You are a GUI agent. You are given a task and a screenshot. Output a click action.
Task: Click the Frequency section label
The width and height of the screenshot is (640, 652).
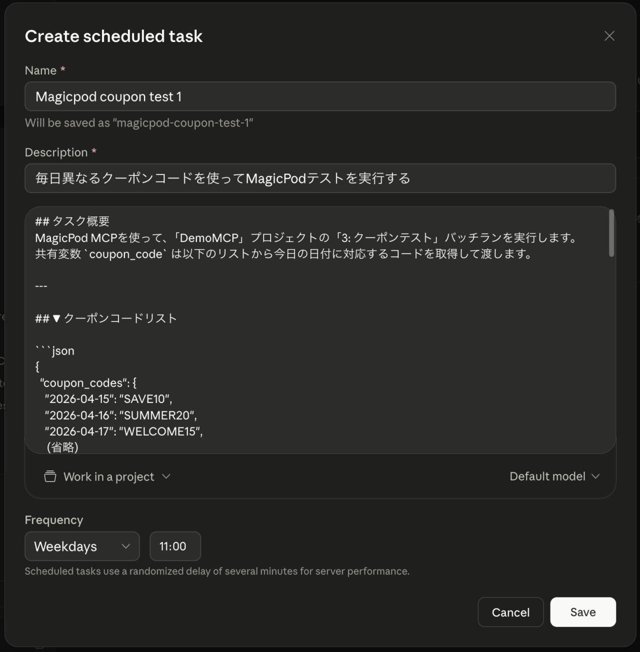[x=53, y=520]
